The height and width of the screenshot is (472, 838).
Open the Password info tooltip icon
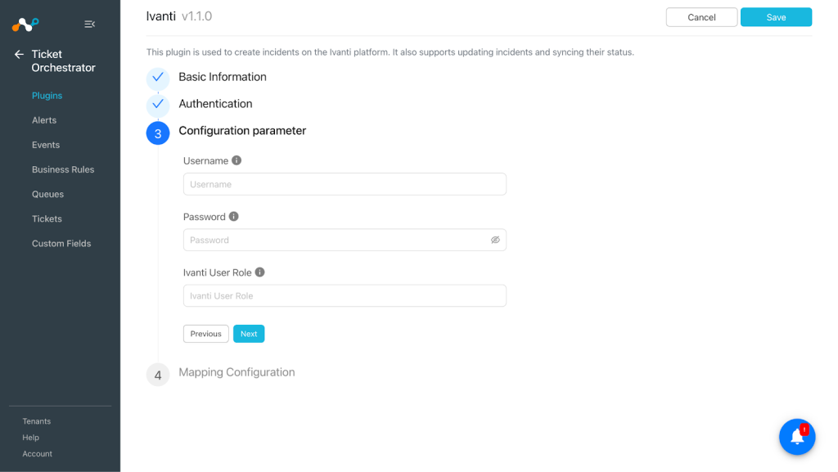(233, 216)
